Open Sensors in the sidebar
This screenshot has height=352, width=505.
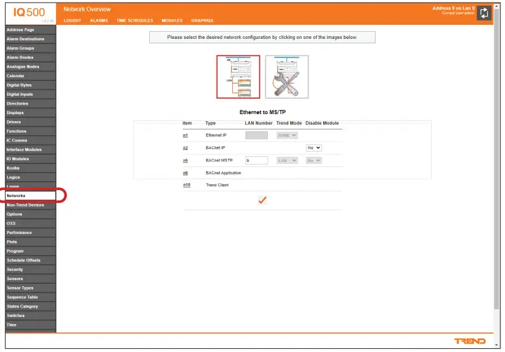pos(31,279)
